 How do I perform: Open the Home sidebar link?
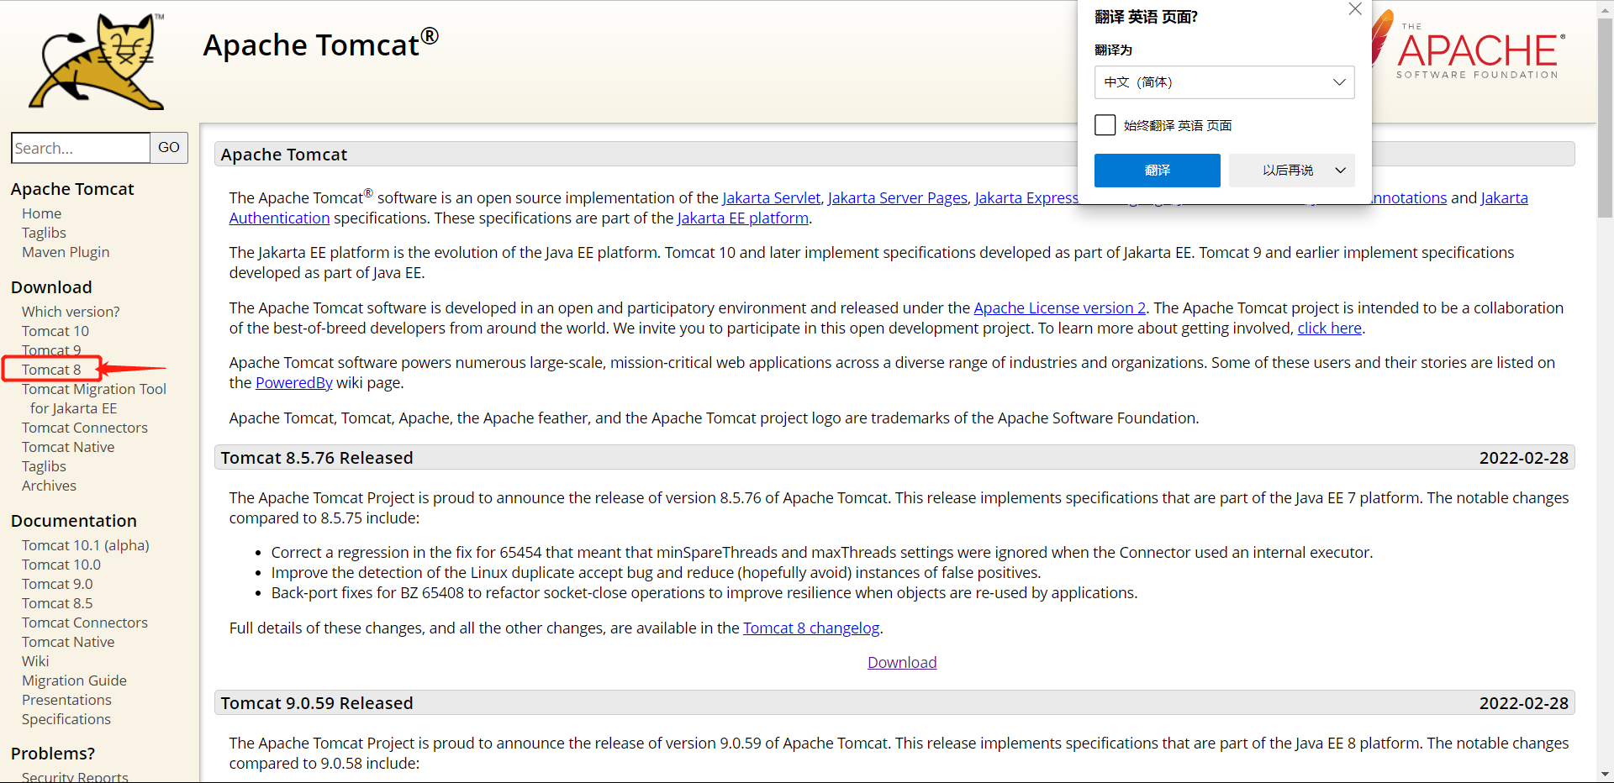41,213
